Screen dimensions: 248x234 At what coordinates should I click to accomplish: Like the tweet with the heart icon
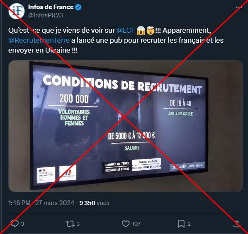click(x=126, y=224)
